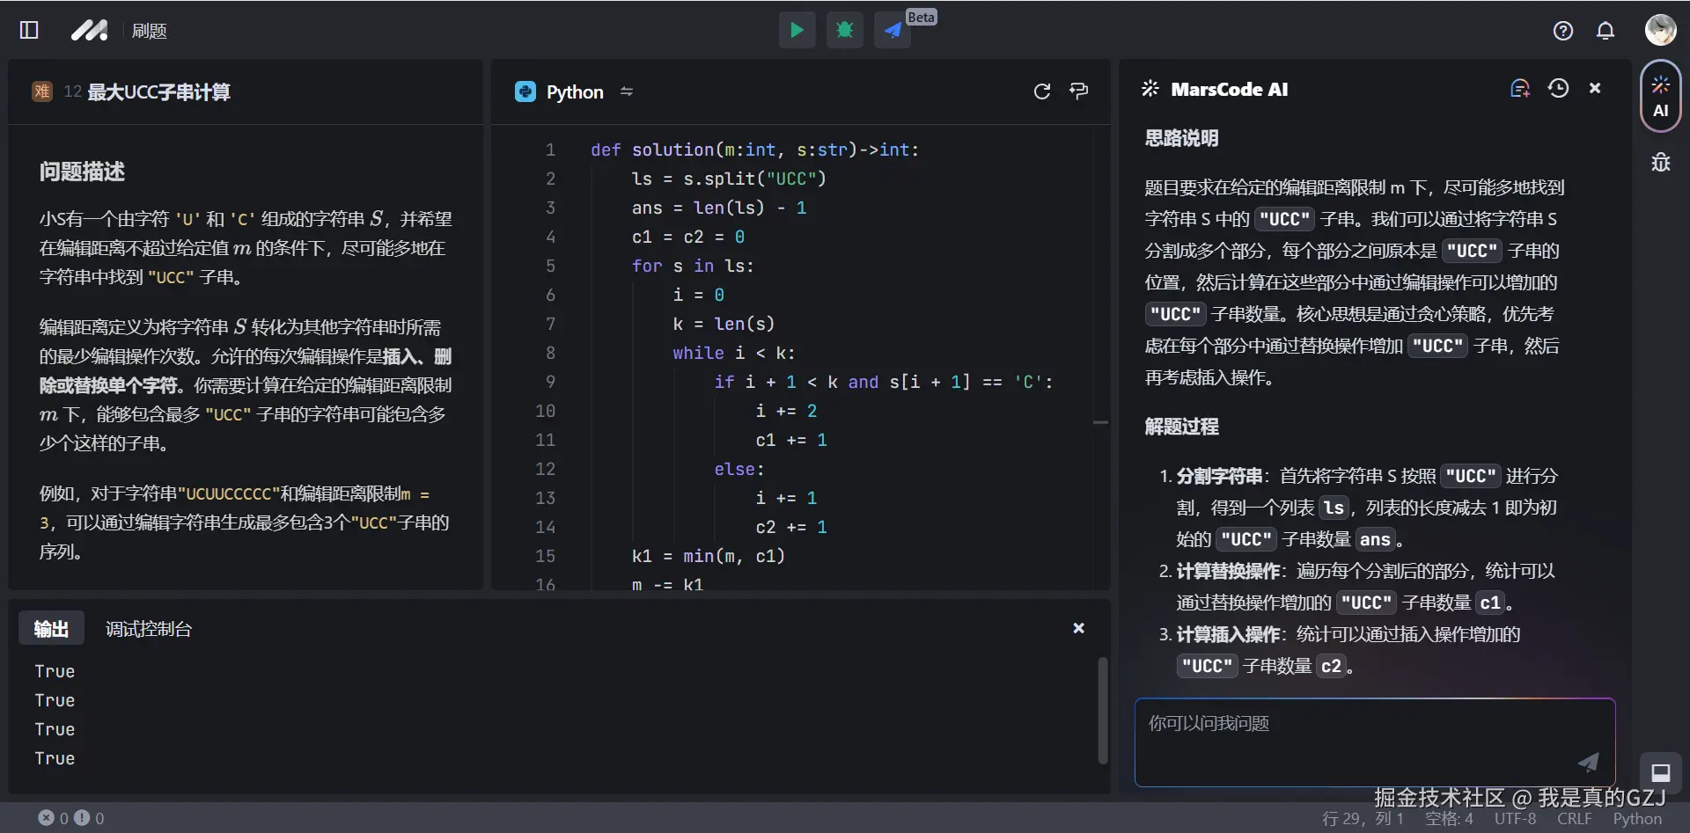View MarsCode AI chat history
Screen dimensions: 1690x833
tap(1558, 88)
